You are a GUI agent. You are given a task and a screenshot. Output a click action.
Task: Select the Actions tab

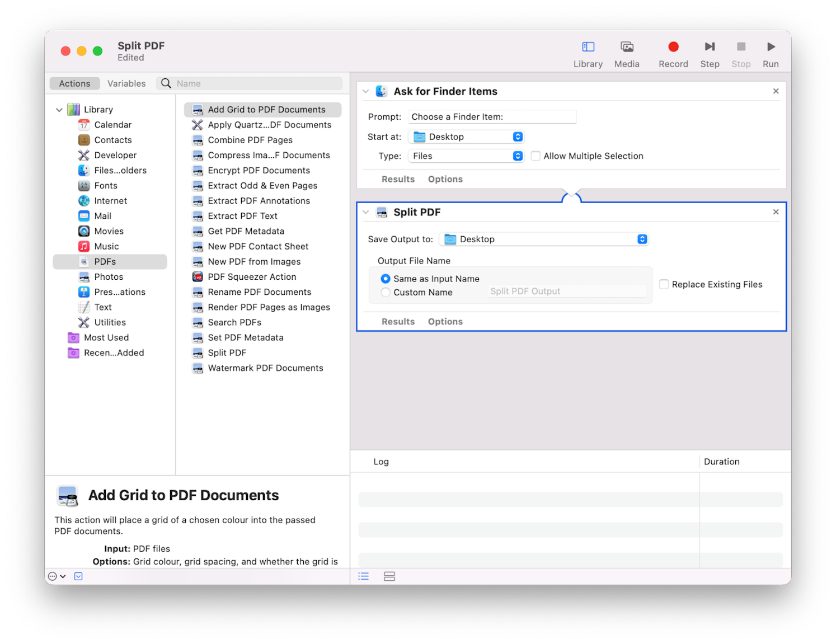point(74,83)
